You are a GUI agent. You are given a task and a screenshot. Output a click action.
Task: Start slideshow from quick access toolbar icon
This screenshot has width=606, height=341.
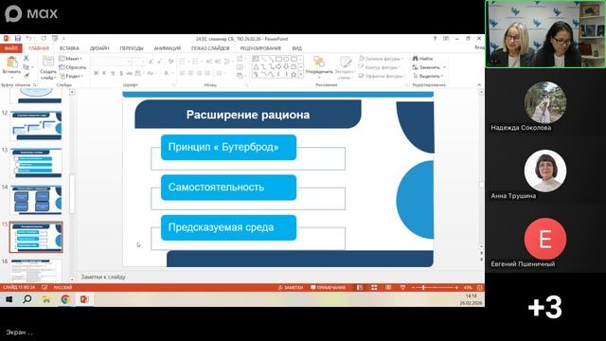(55, 39)
